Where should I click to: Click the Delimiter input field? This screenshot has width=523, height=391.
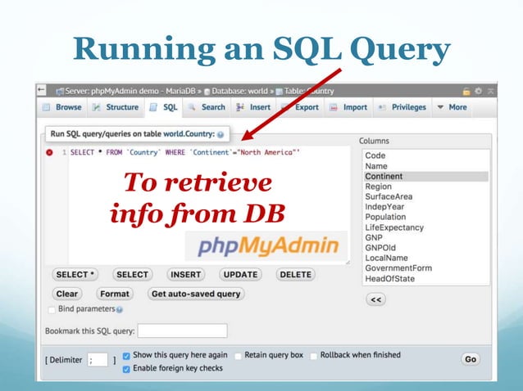point(98,360)
